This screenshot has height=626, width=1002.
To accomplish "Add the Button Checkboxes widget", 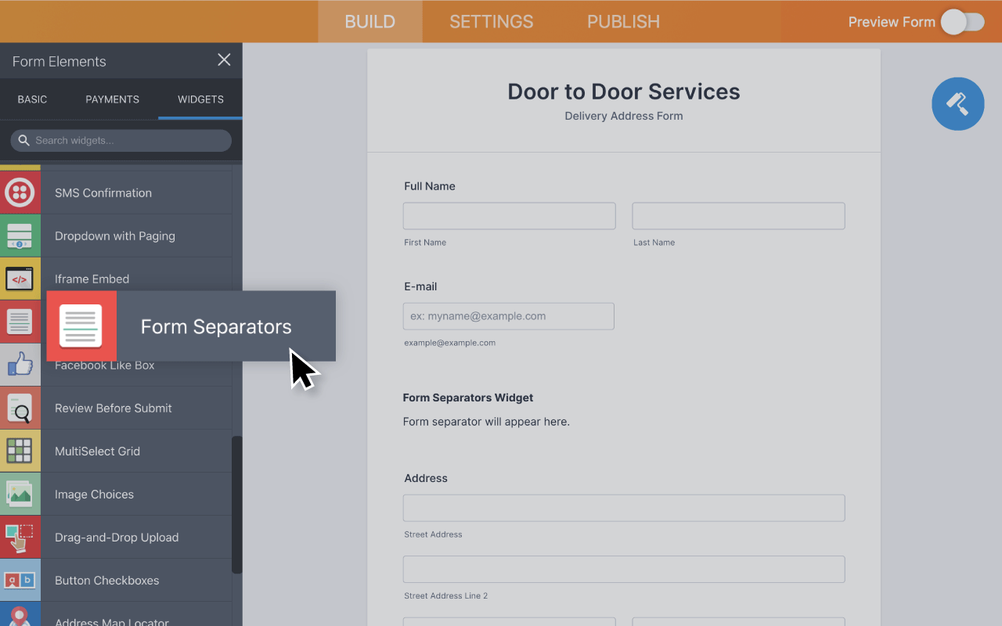I will 106,580.
